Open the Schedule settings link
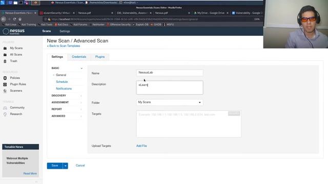The image size is (328, 184). (x=61, y=82)
